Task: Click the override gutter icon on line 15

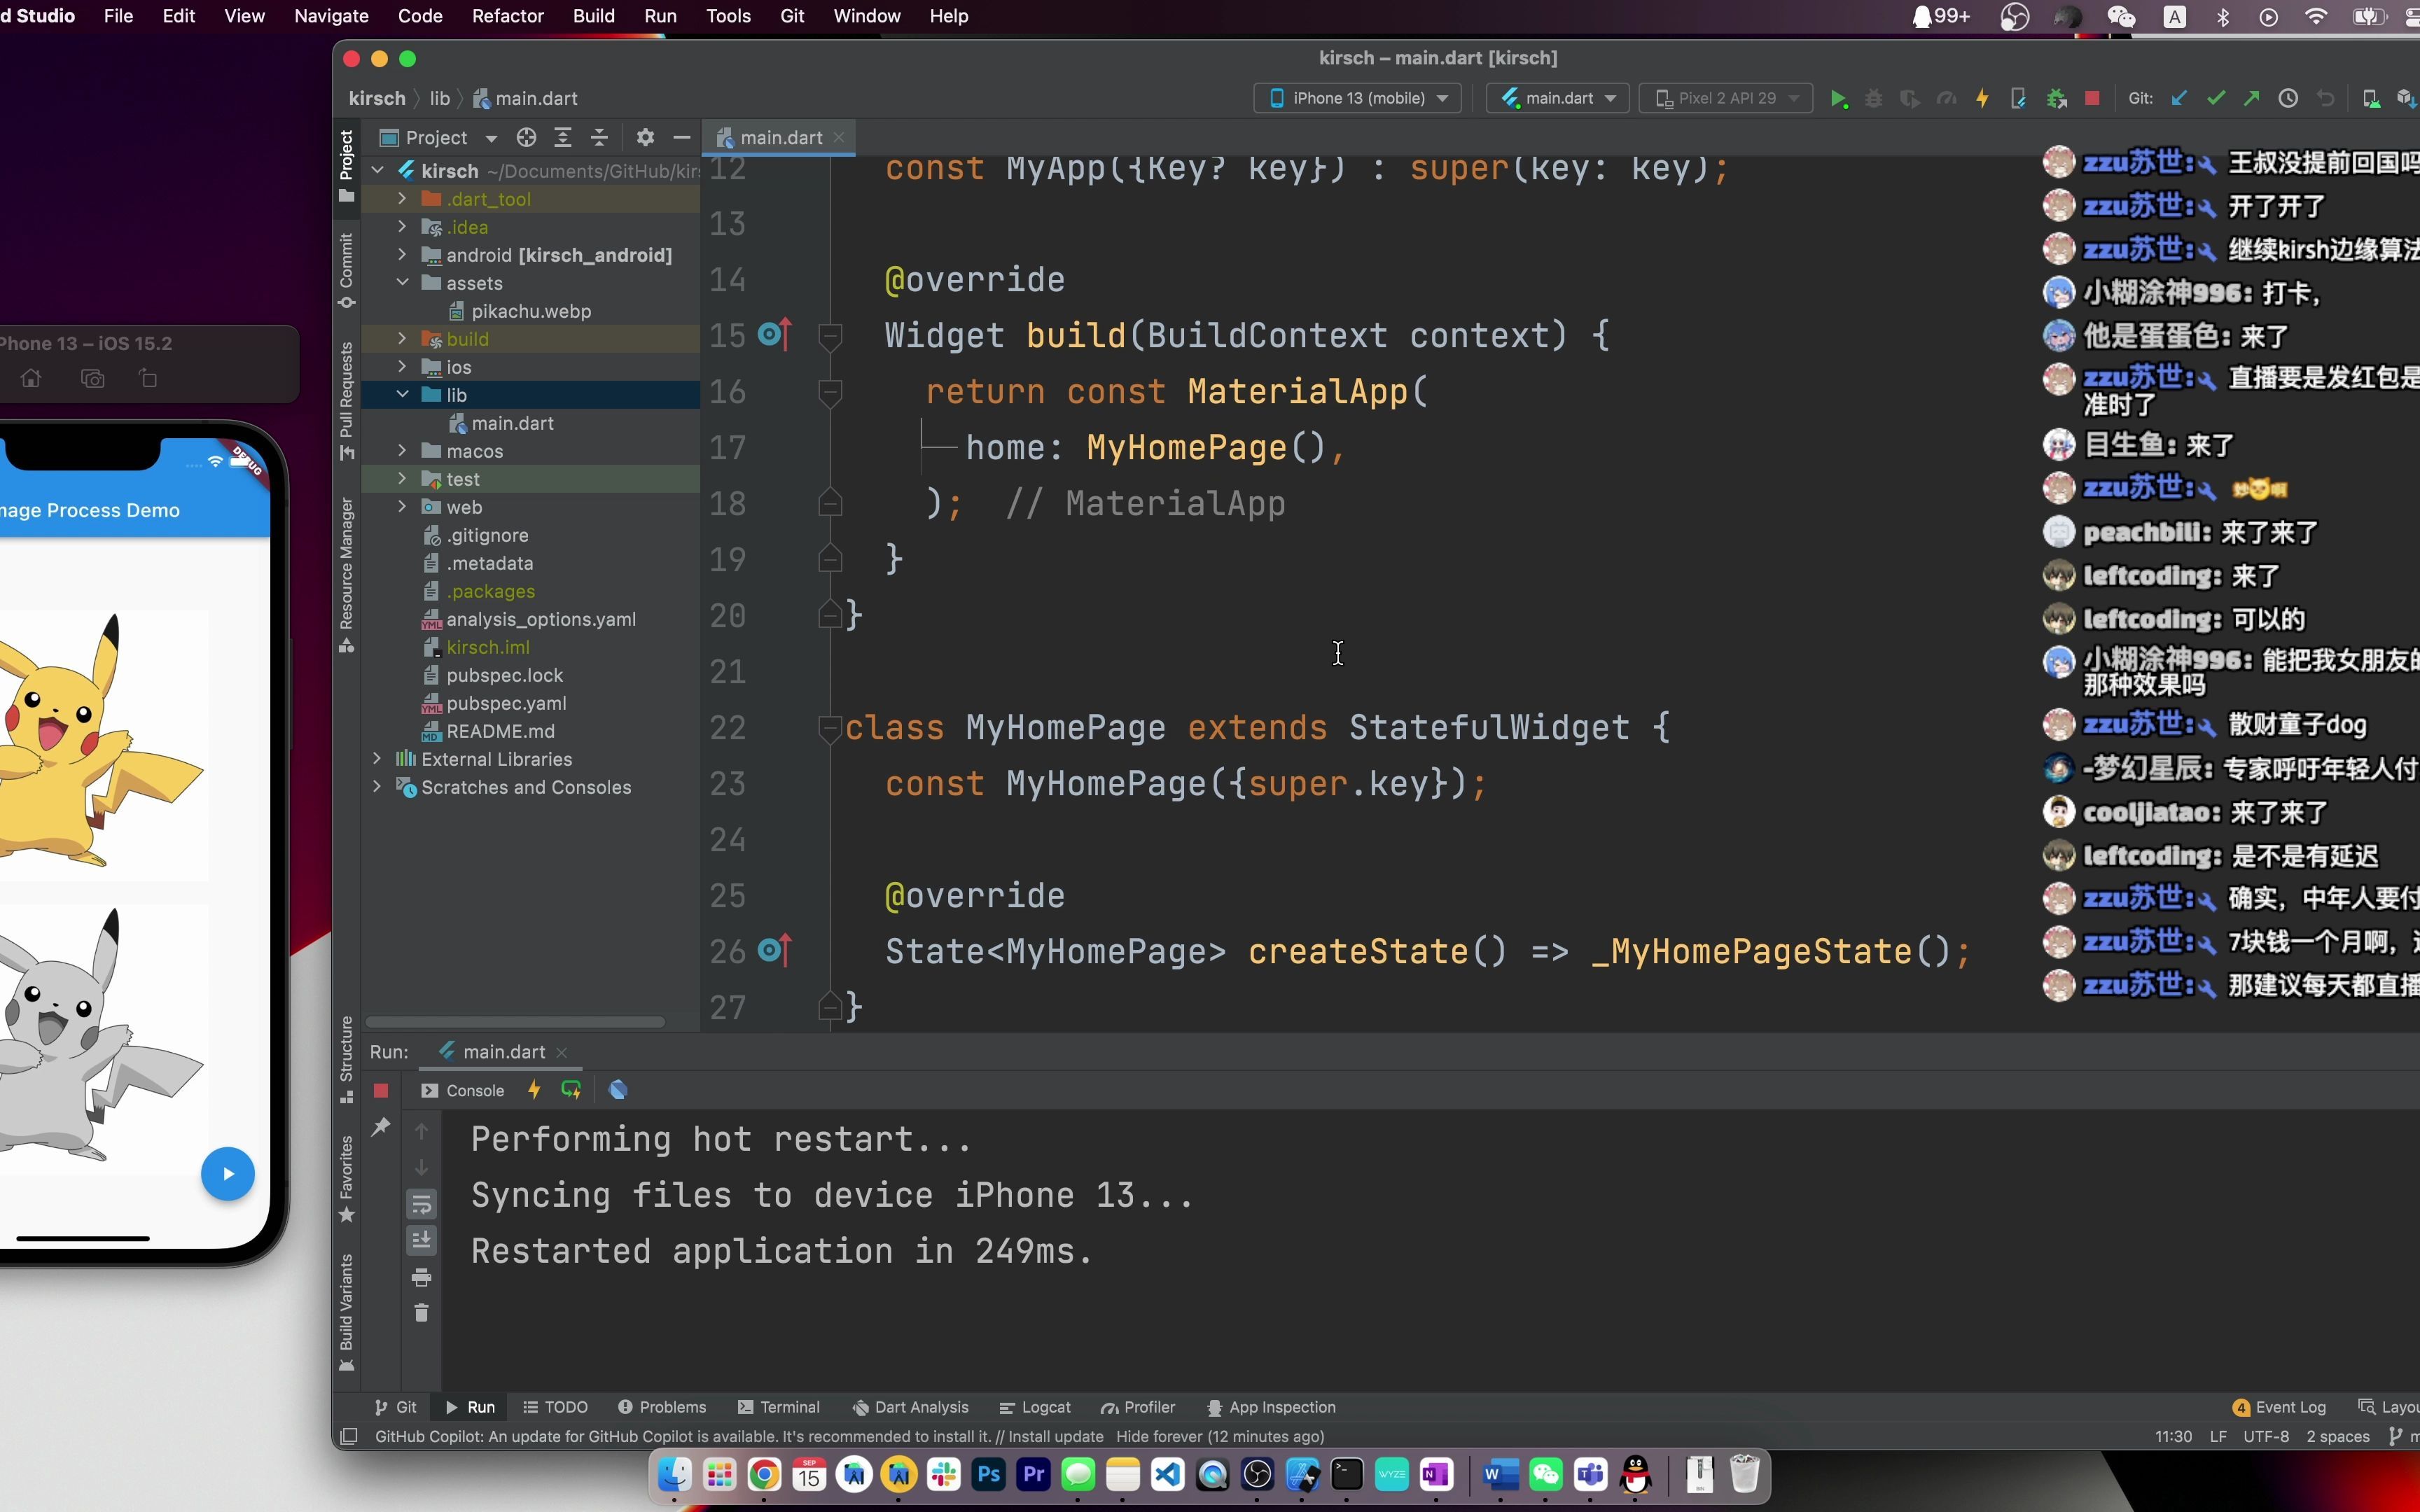Action: [775, 334]
